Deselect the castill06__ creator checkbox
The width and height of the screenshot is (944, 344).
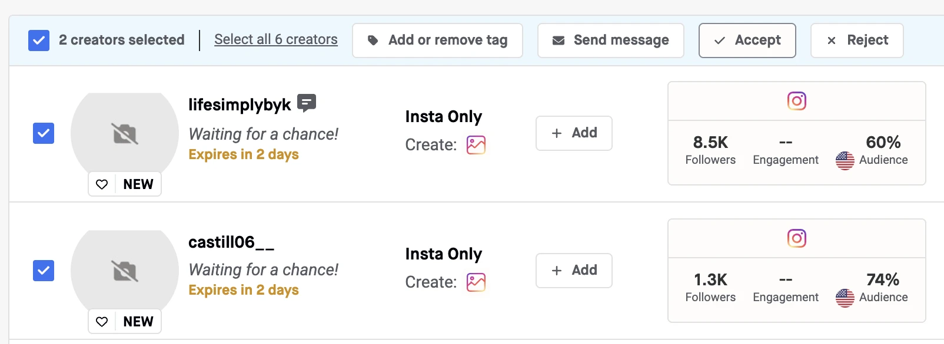pos(44,271)
